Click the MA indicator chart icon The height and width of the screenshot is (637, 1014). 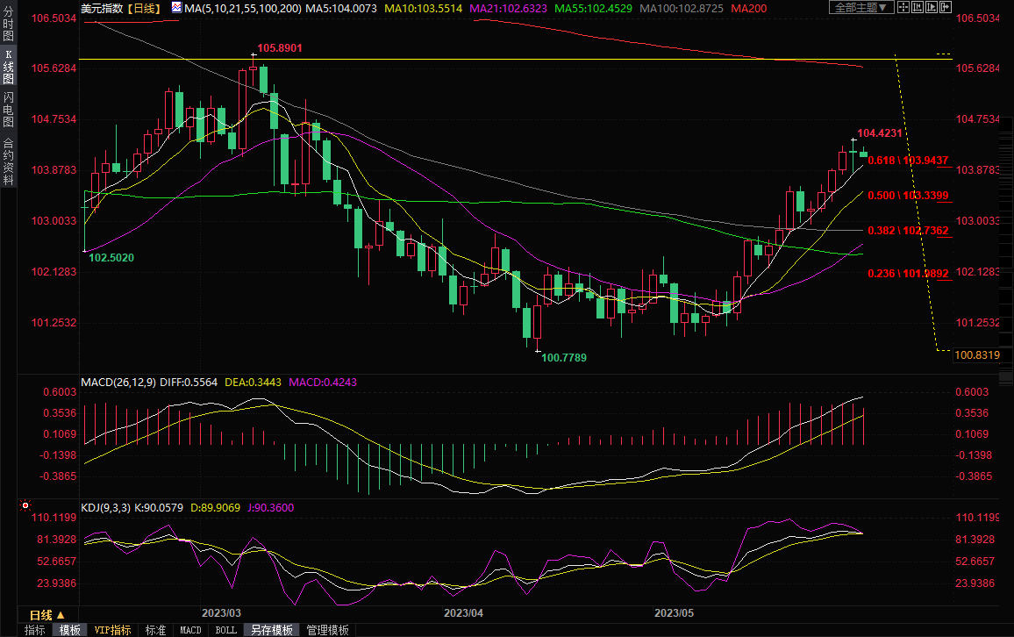click(x=176, y=8)
